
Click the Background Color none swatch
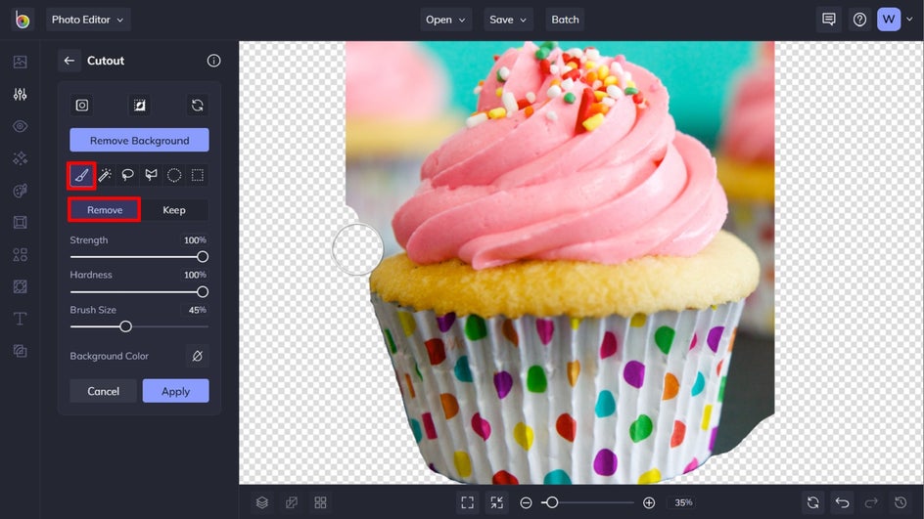coord(198,356)
